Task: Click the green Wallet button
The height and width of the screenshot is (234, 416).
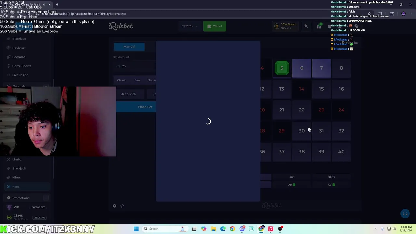Action: coord(214,26)
